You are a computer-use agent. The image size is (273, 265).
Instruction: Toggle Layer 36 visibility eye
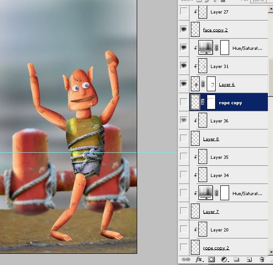tap(184, 120)
